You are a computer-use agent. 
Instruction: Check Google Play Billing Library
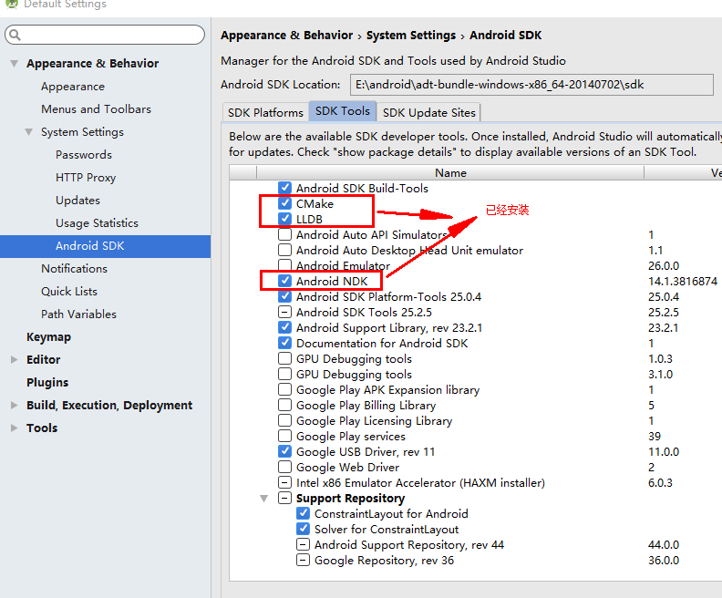click(x=285, y=405)
